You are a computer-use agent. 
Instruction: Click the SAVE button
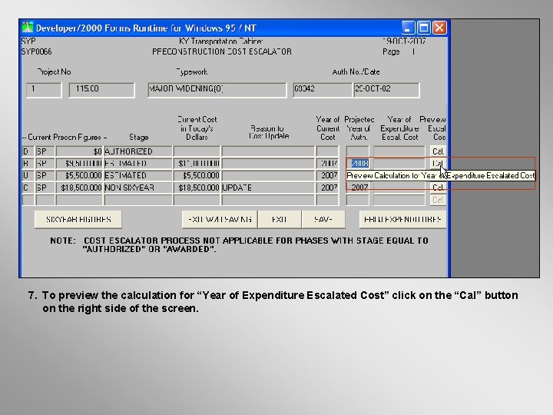(x=323, y=220)
